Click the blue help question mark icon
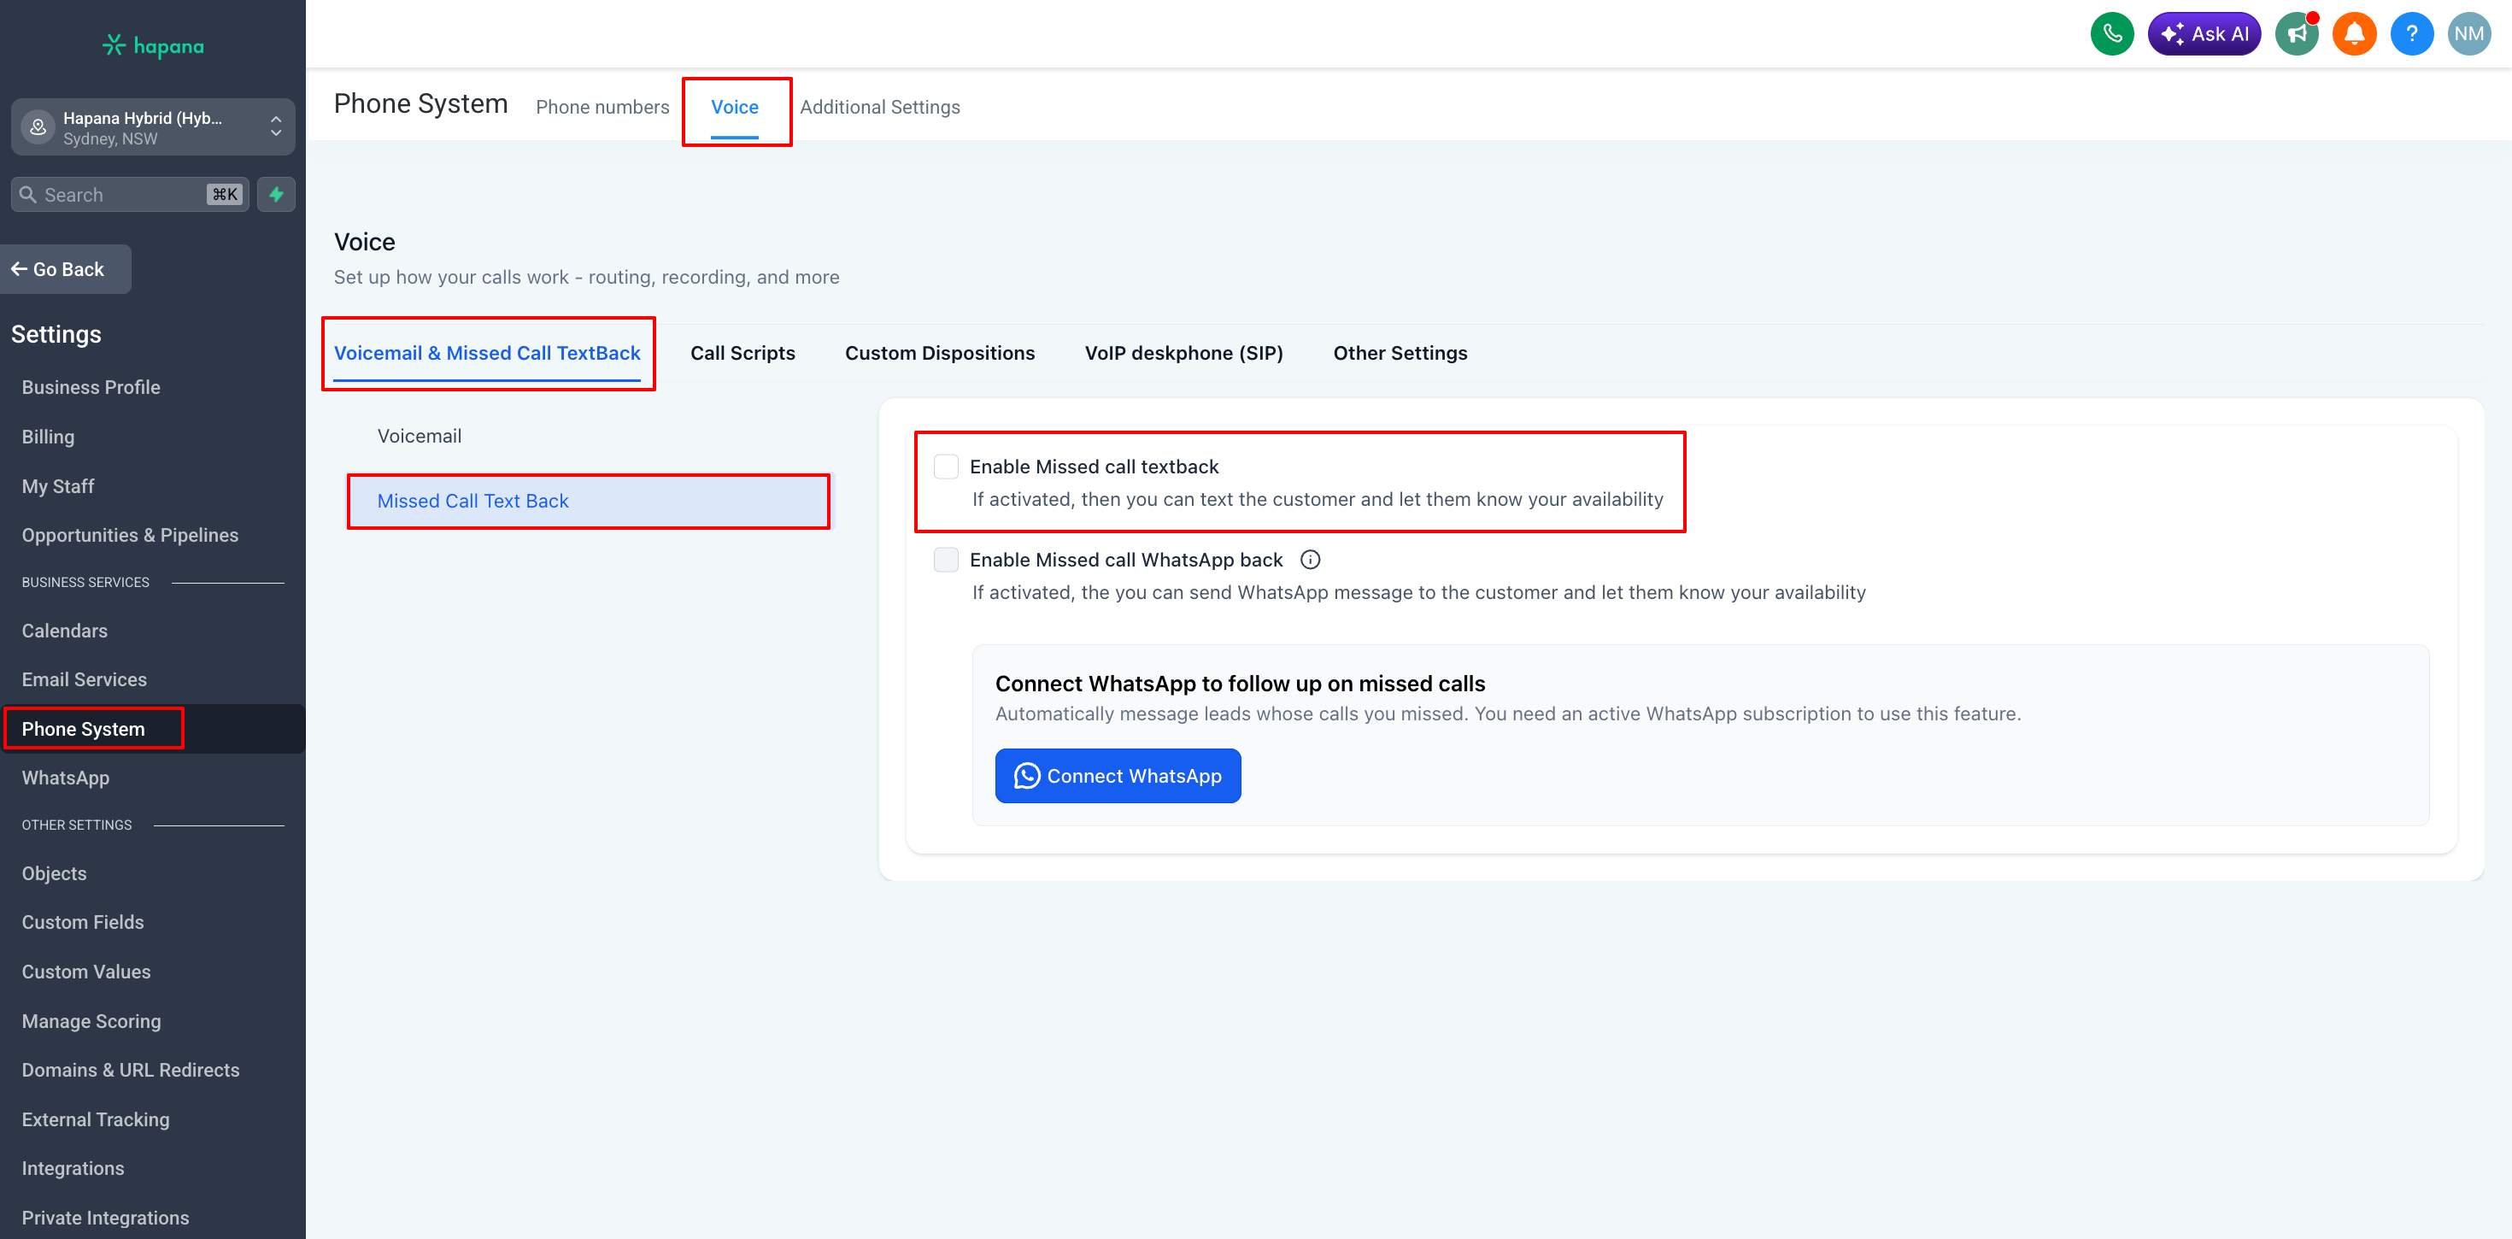 tap(2411, 34)
